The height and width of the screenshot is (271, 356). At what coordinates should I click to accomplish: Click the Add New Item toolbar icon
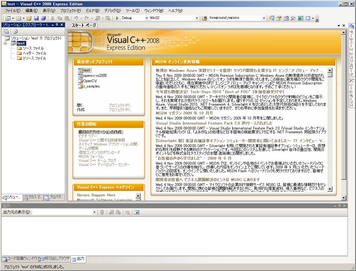point(18,18)
